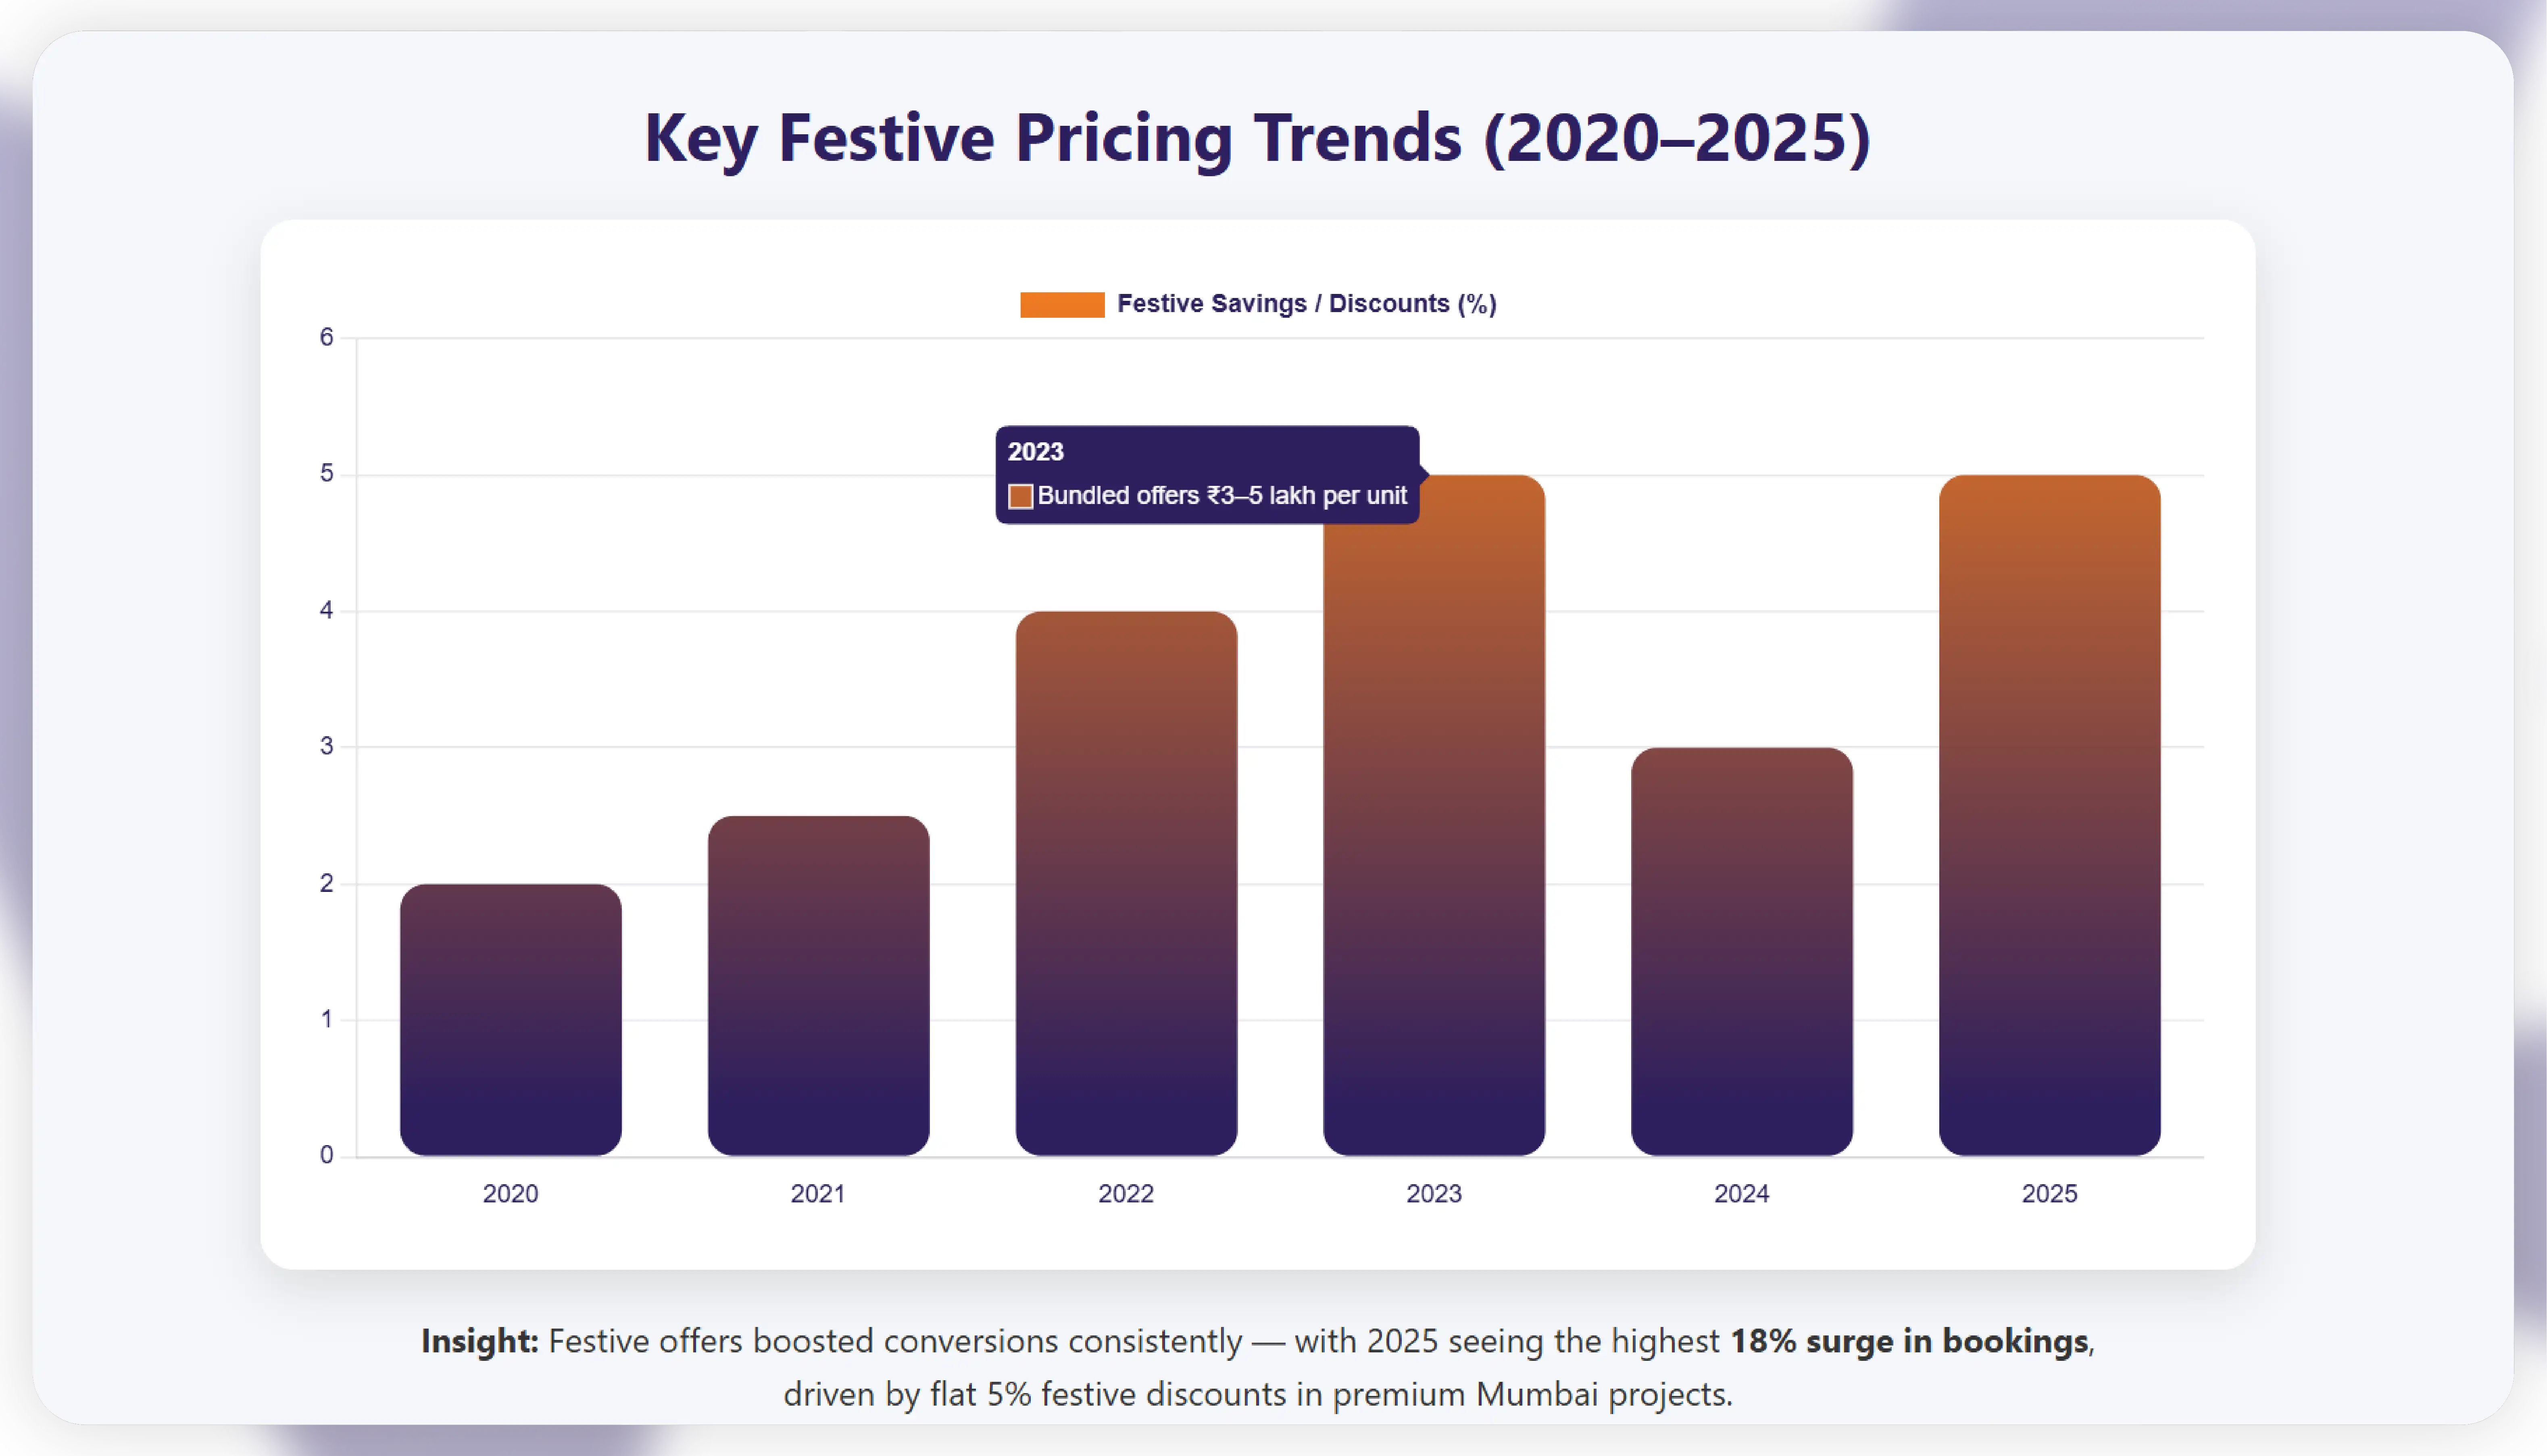This screenshot has height=1456, width=2547.
Task: Click the 2021 bar
Action: (x=818, y=985)
